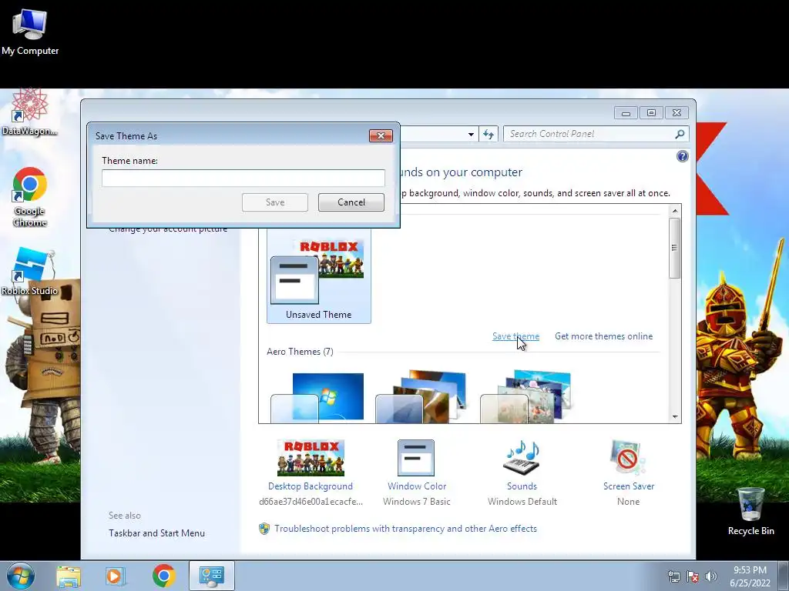The width and height of the screenshot is (789, 591).
Task: Open the Personalization help question mark
Action: tap(683, 156)
